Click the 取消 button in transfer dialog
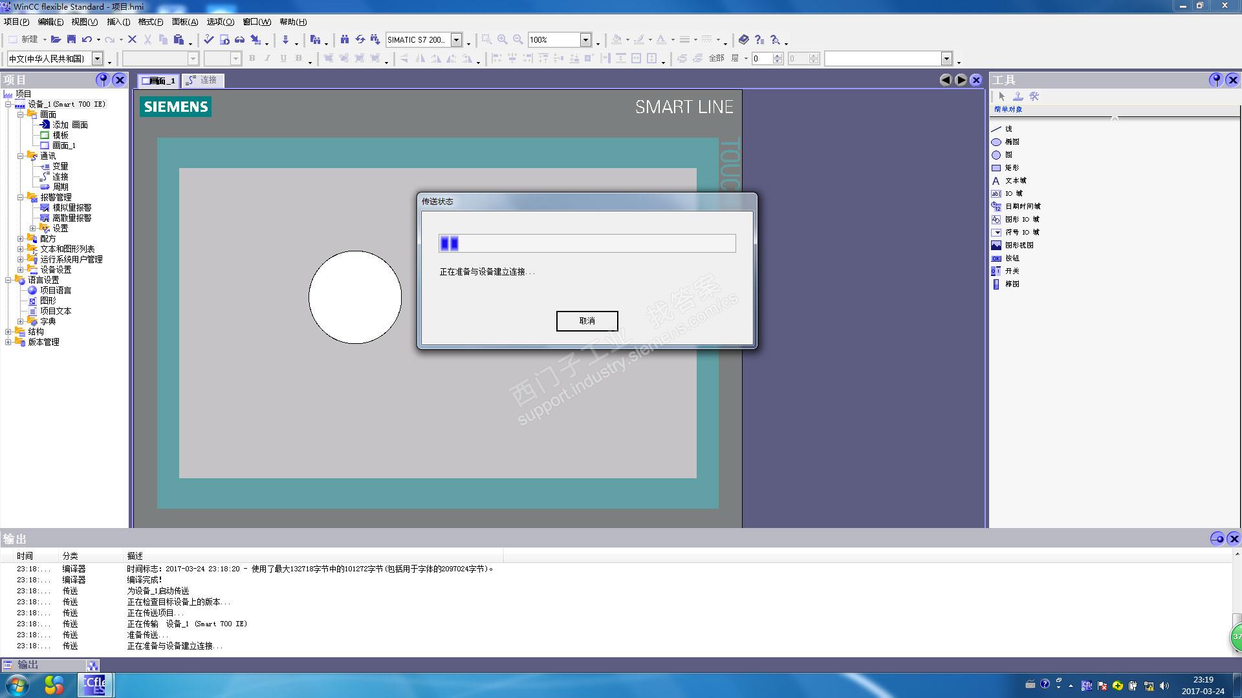The height and width of the screenshot is (698, 1242). [587, 321]
